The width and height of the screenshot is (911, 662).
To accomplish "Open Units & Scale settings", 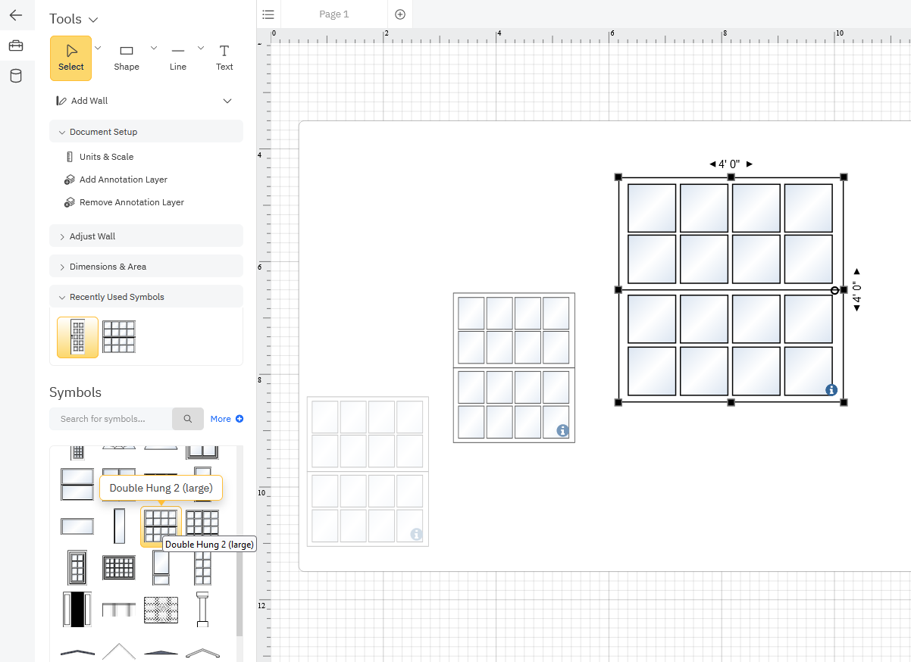I will pos(106,157).
